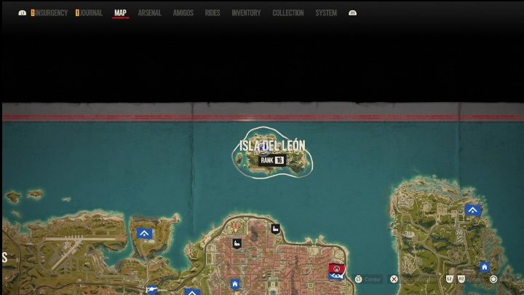Image resolution: width=524 pixels, height=295 pixels.
Task: Click the R1 next-tab bumper icon
Action: coord(352,13)
